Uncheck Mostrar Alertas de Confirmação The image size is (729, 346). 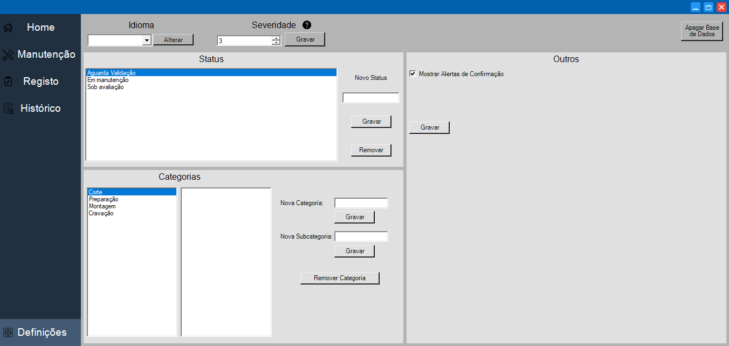point(412,73)
